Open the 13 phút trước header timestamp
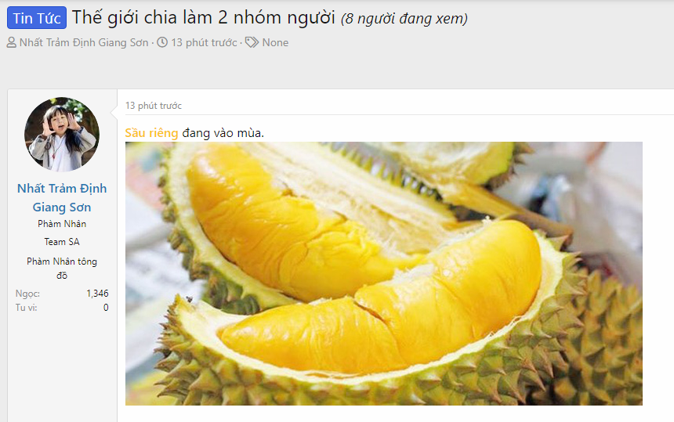The width and height of the screenshot is (674, 422). click(x=205, y=42)
